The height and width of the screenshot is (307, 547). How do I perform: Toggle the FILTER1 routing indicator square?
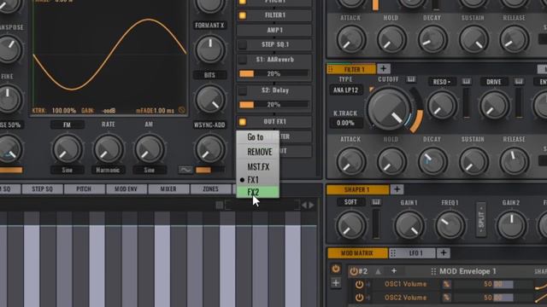click(243, 15)
